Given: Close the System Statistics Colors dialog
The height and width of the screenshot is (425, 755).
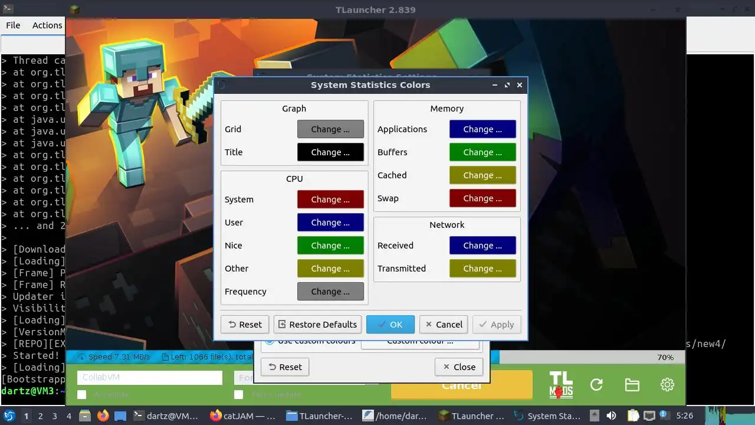Looking at the screenshot, I should coord(520,85).
